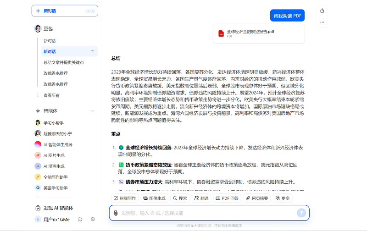Image resolution: width=367 pixels, height=231 pixels.
Task: Click the 帮我阅读 PDF message bubble
Action: (x=287, y=16)
